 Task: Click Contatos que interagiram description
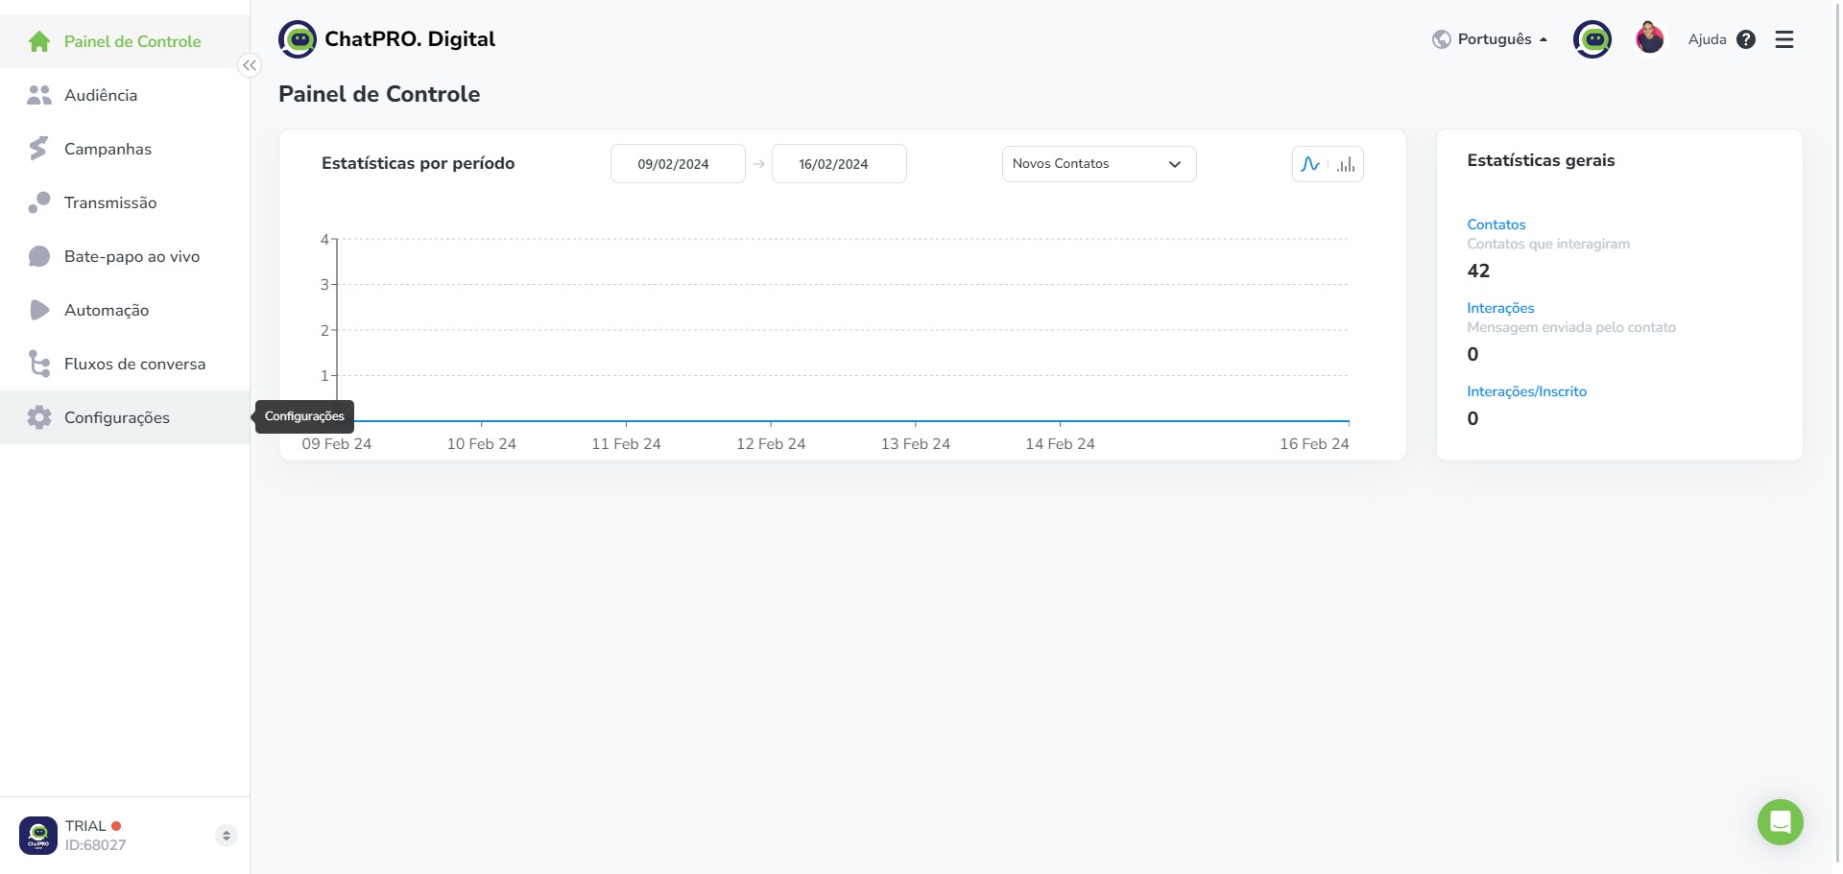pos(1548,244)
